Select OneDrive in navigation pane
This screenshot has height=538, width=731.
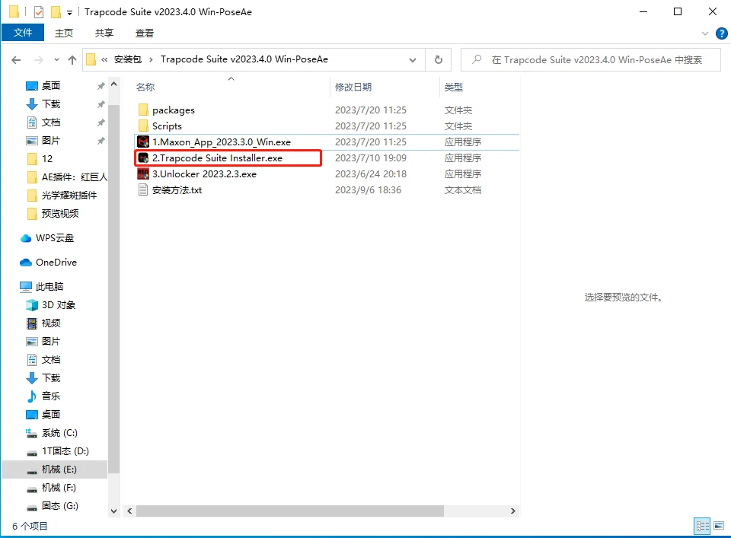pos(56,263)
